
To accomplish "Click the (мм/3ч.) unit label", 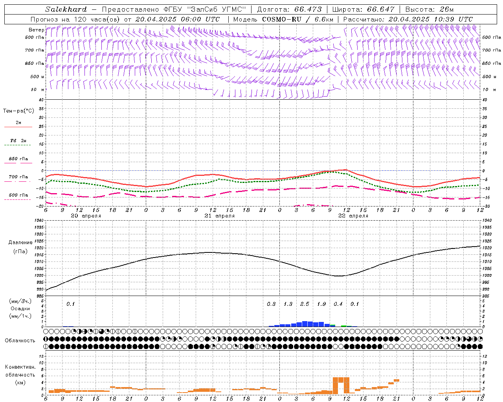I will 20,301.
